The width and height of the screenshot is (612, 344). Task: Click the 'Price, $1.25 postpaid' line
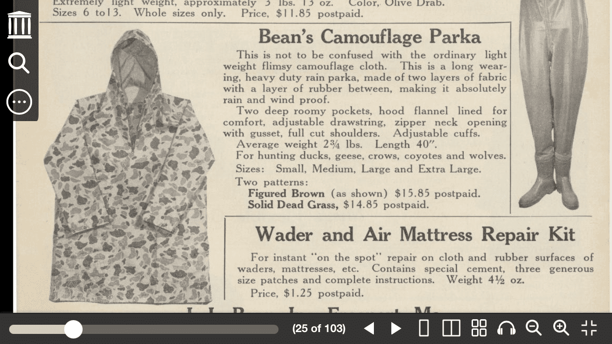click(307, 293)
